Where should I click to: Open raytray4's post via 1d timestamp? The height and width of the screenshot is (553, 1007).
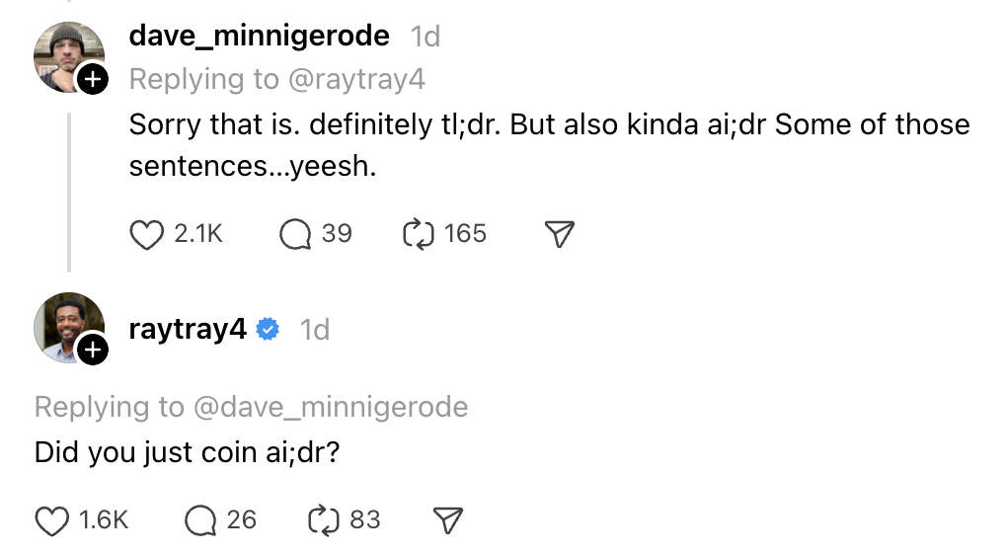click(x=314, y=330)
